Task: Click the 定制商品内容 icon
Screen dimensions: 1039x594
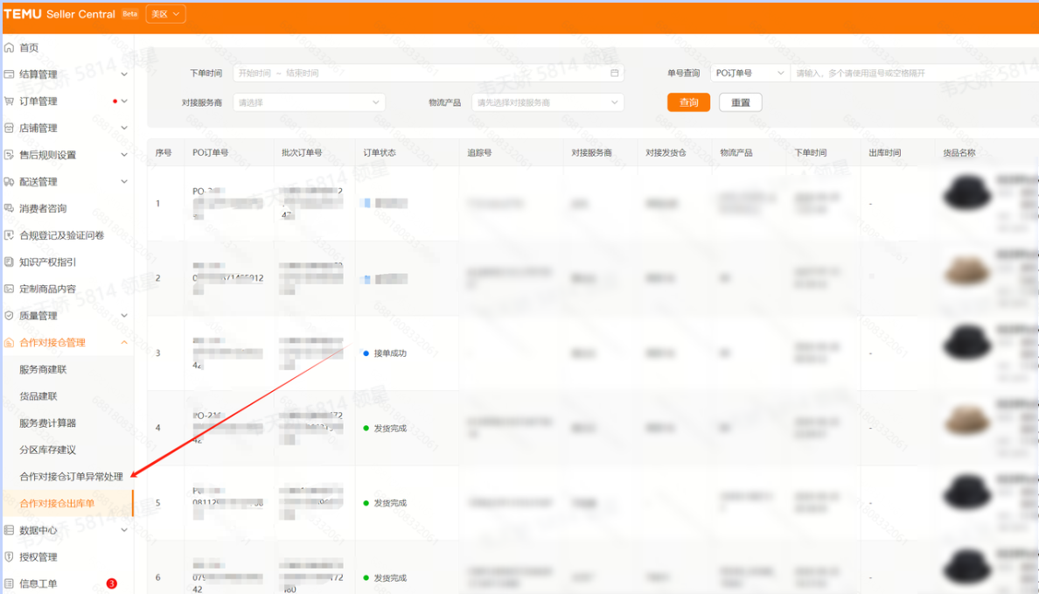Action: pyautogui.click(x=10, y=289)
